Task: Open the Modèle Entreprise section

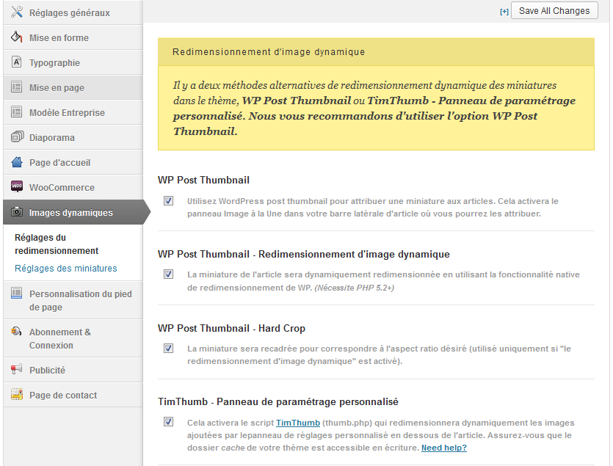Action: point(67,112)
